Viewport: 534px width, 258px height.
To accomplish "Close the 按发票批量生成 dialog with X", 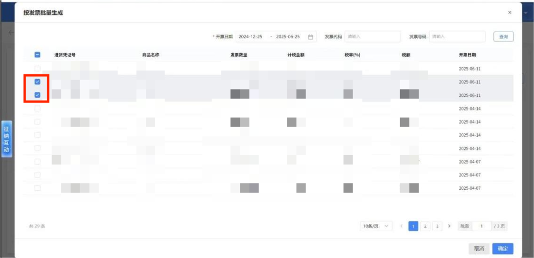I will coord(510,12).
